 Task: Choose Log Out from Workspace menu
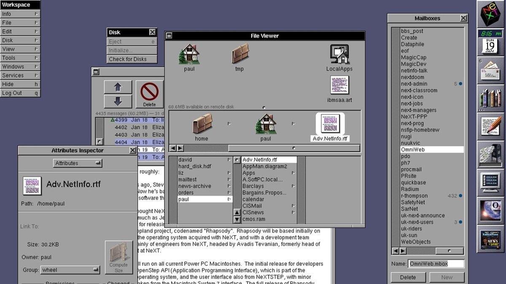coord(20,93)
